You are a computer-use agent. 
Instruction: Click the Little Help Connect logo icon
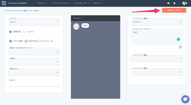[x=4, y=3]
